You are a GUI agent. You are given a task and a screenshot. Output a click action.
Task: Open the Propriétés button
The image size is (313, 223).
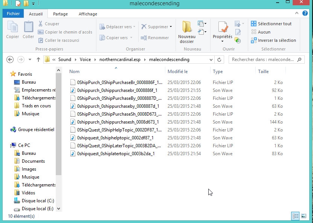click(x=222, y=32)
